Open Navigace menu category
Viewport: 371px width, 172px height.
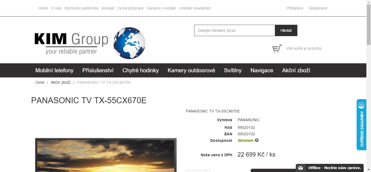point(262,70)
